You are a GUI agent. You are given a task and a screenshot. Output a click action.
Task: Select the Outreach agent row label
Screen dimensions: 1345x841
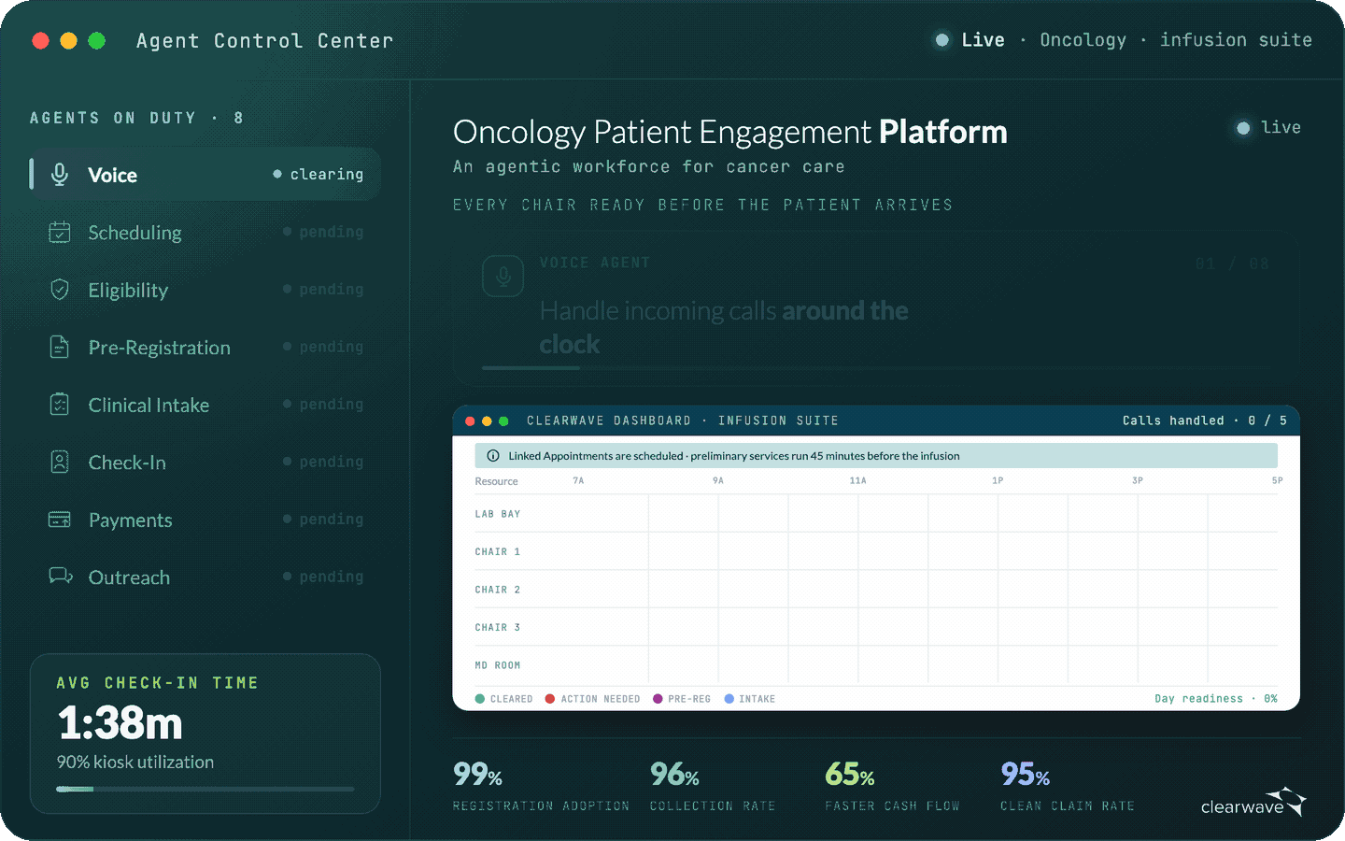pos(129,577)
